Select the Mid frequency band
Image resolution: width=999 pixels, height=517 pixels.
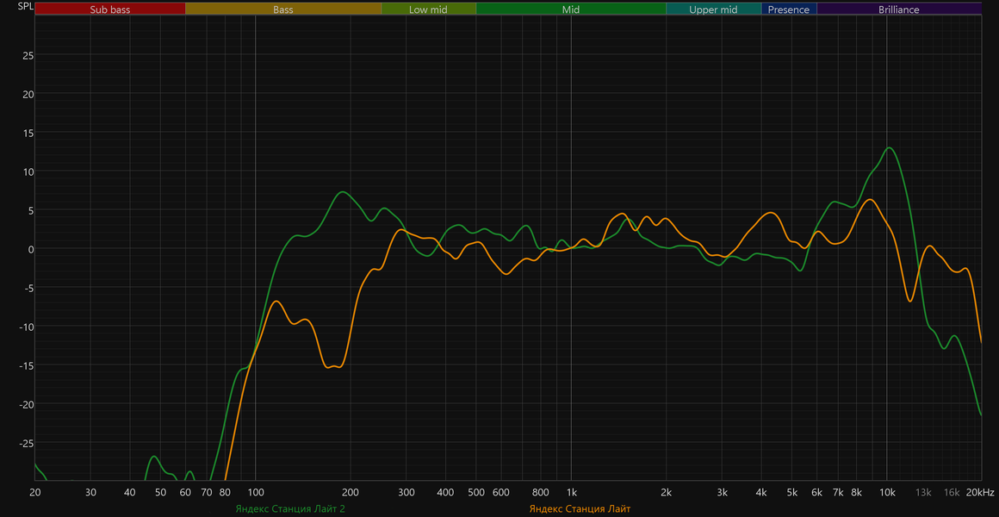coord(571,9)
